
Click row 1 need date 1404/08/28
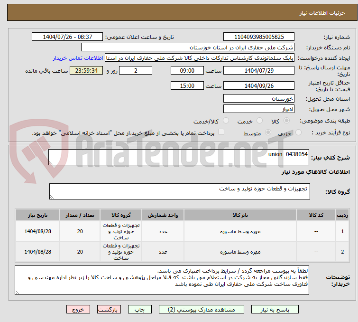[x=37, y=231]
